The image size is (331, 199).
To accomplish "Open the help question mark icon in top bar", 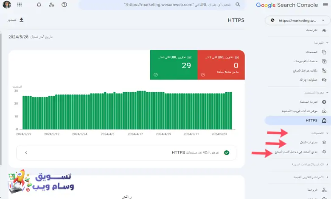I will (x=64, y=5).
